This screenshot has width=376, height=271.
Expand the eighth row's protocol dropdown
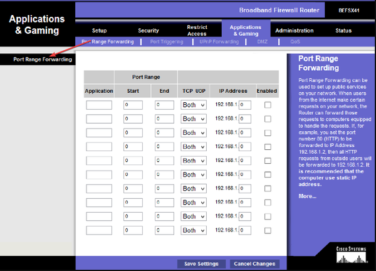tap(194, 203)
